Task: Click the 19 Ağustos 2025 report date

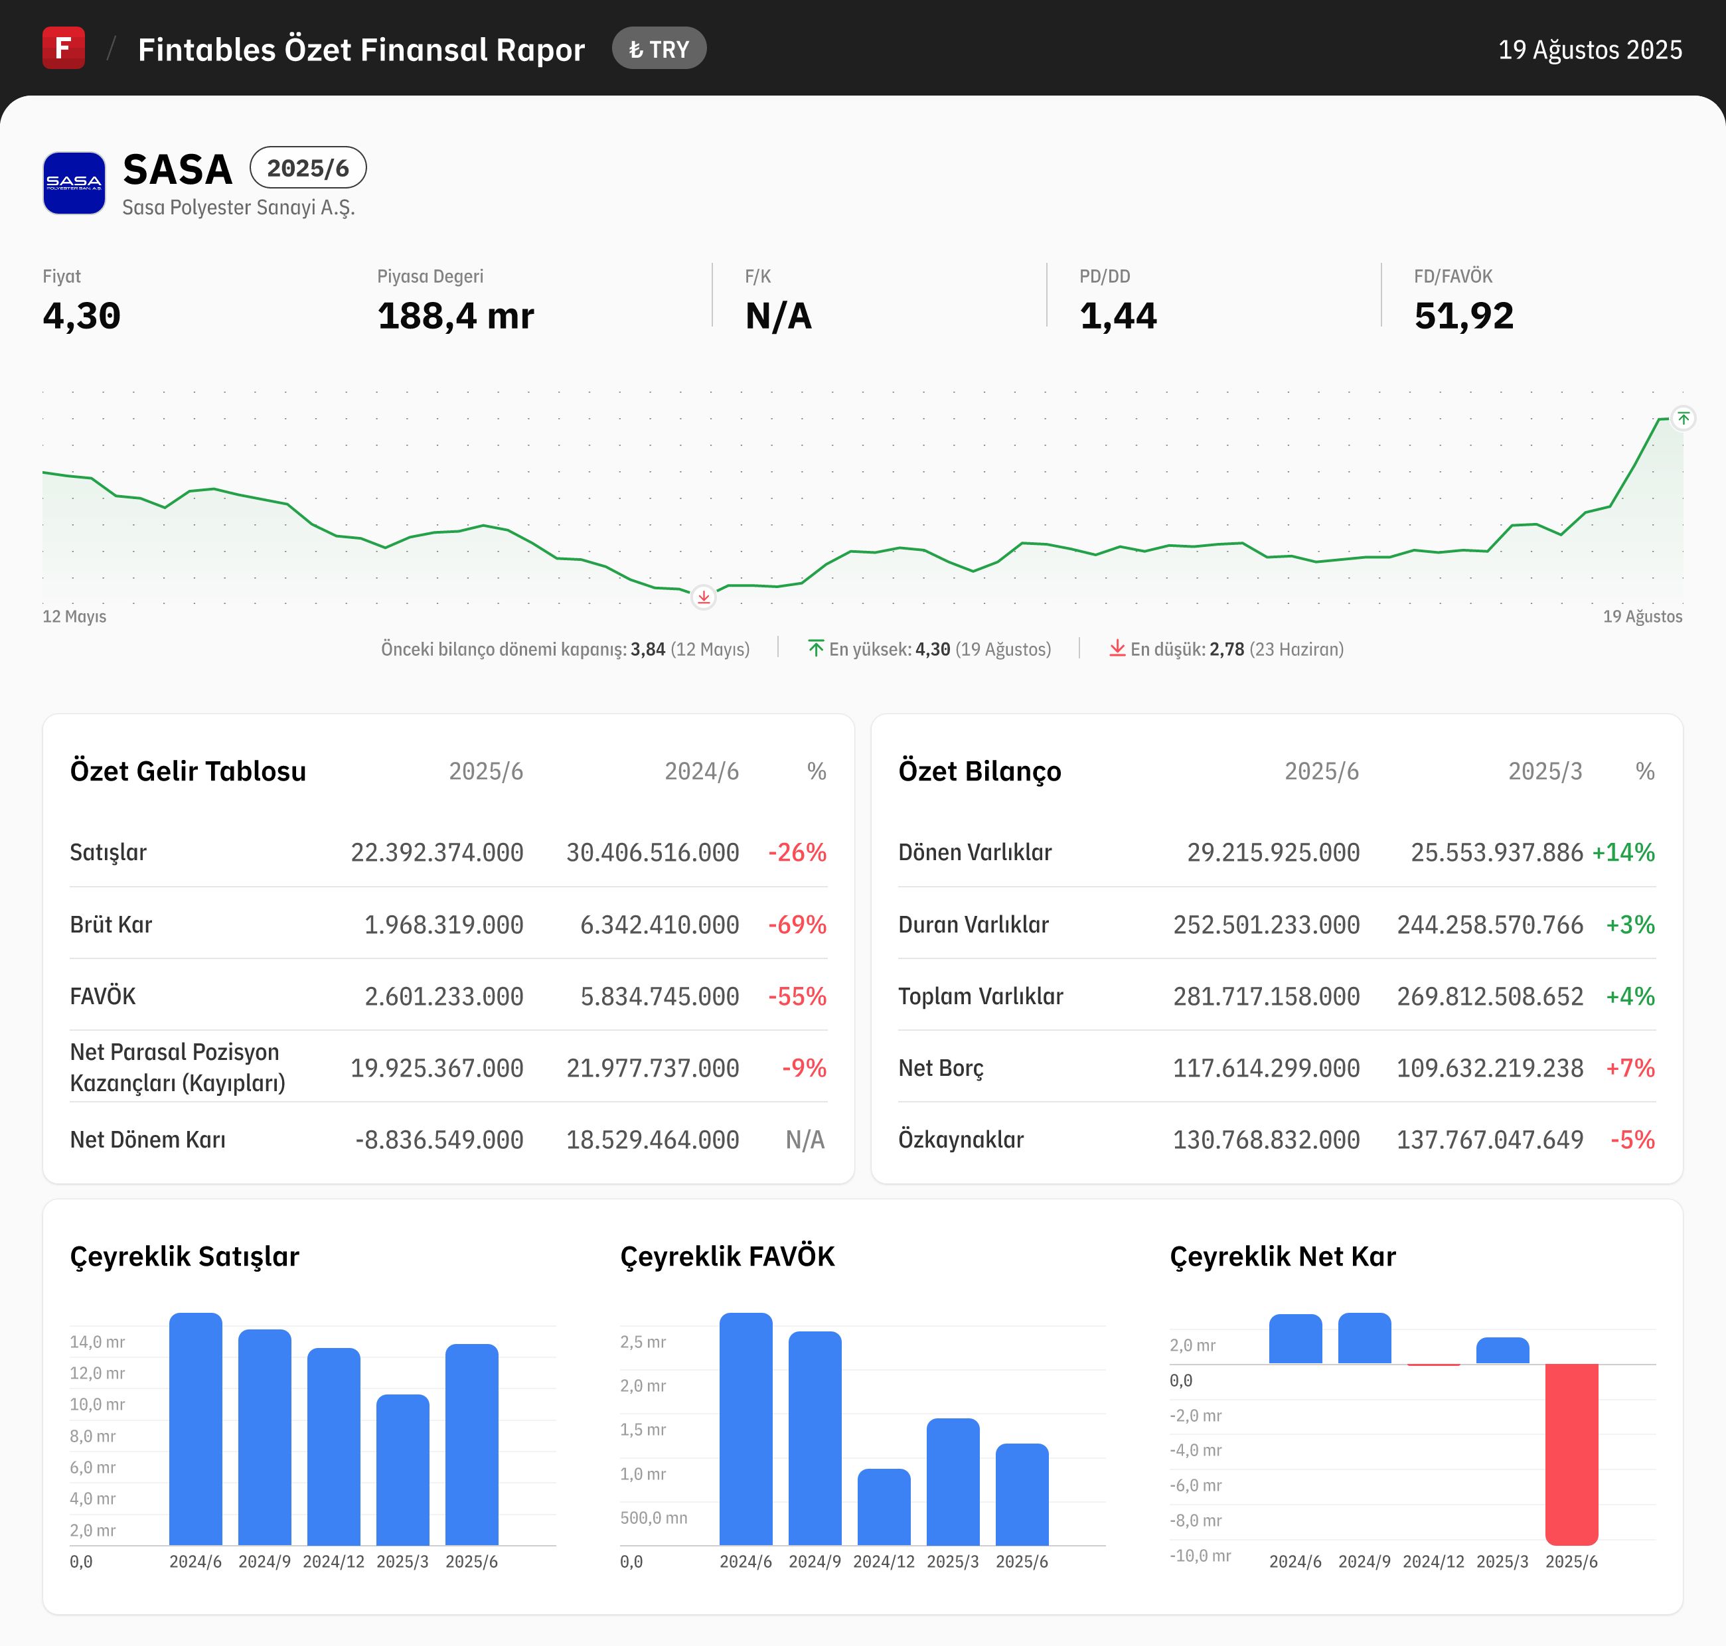Action: (x=1589, y=50)
